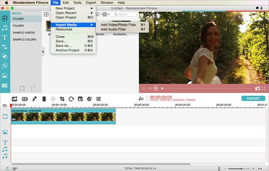269x171 pixels.
Task: Open the Music library icon in sidebar
Action: (5, 28)
